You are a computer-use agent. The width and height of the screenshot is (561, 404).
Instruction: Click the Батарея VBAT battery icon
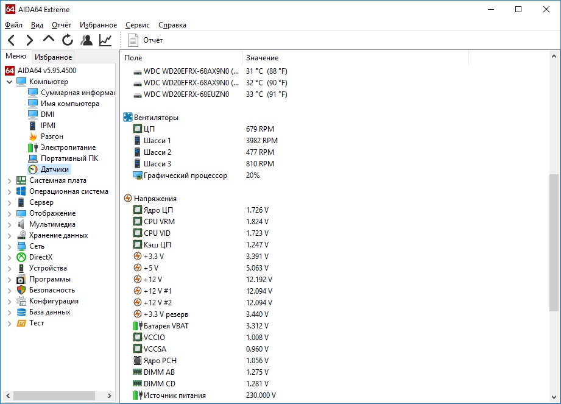click(138, 325)
